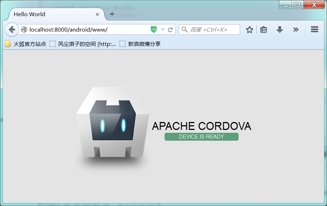Open the hamburger menu icon
Screen dimensions: 327x206
(x=314, y=29)
